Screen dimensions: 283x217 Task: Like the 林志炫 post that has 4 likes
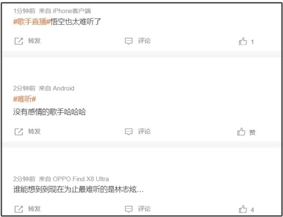(x=243, y=209)
